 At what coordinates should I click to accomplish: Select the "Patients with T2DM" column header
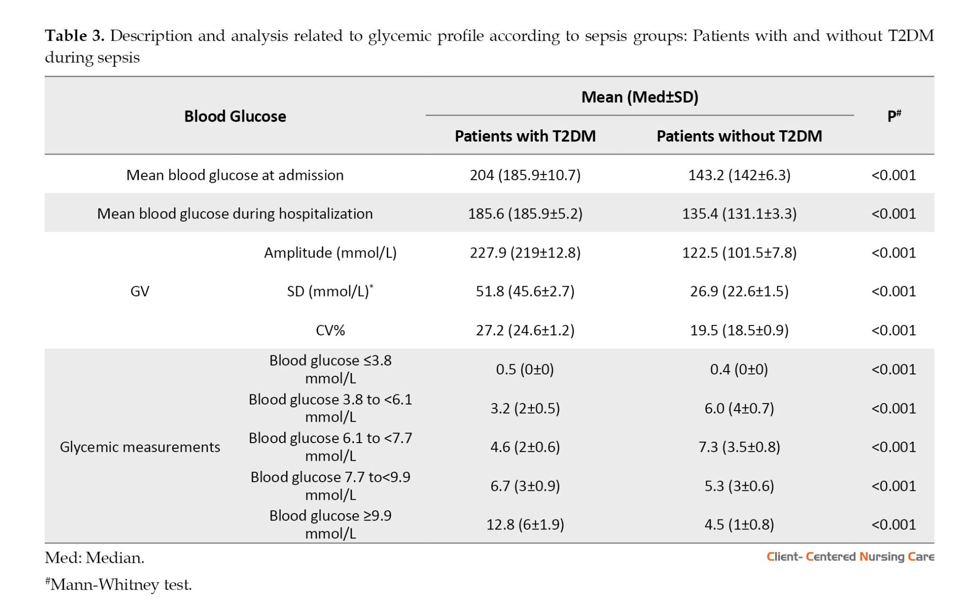(x=525, y=136)
